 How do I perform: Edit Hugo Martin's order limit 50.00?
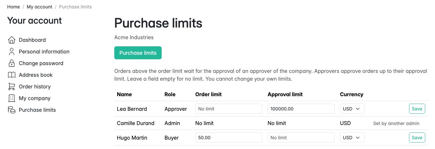229,138
